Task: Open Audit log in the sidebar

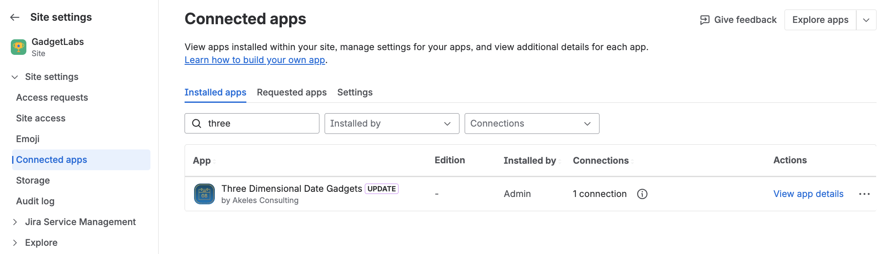Action: pyautogui.click(x=35, y=201)
